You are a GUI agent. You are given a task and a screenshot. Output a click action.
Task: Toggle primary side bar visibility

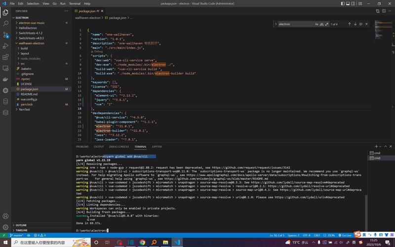click(x=343, y=3)
